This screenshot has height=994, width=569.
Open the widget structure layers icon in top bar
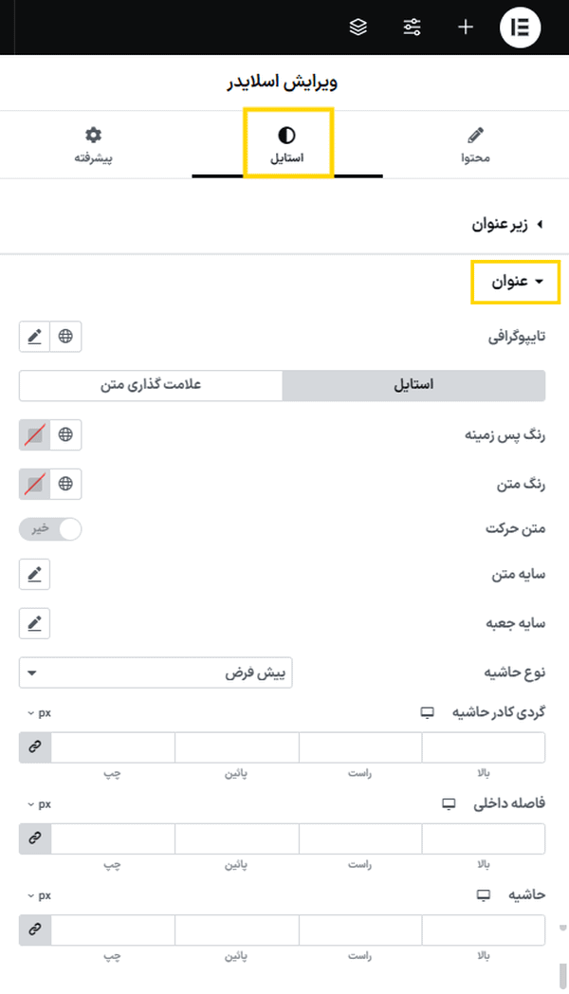click(358, 27)
